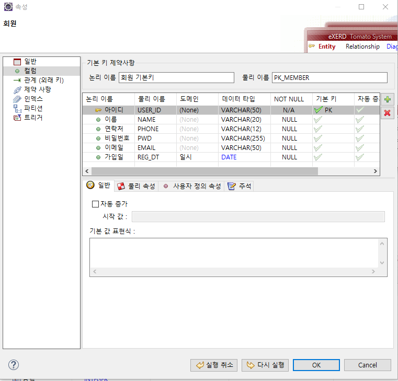Toggle the 자동 증가 checkbox
The width and height of the screenshot is (398, 381).
[x=95, y=204]
